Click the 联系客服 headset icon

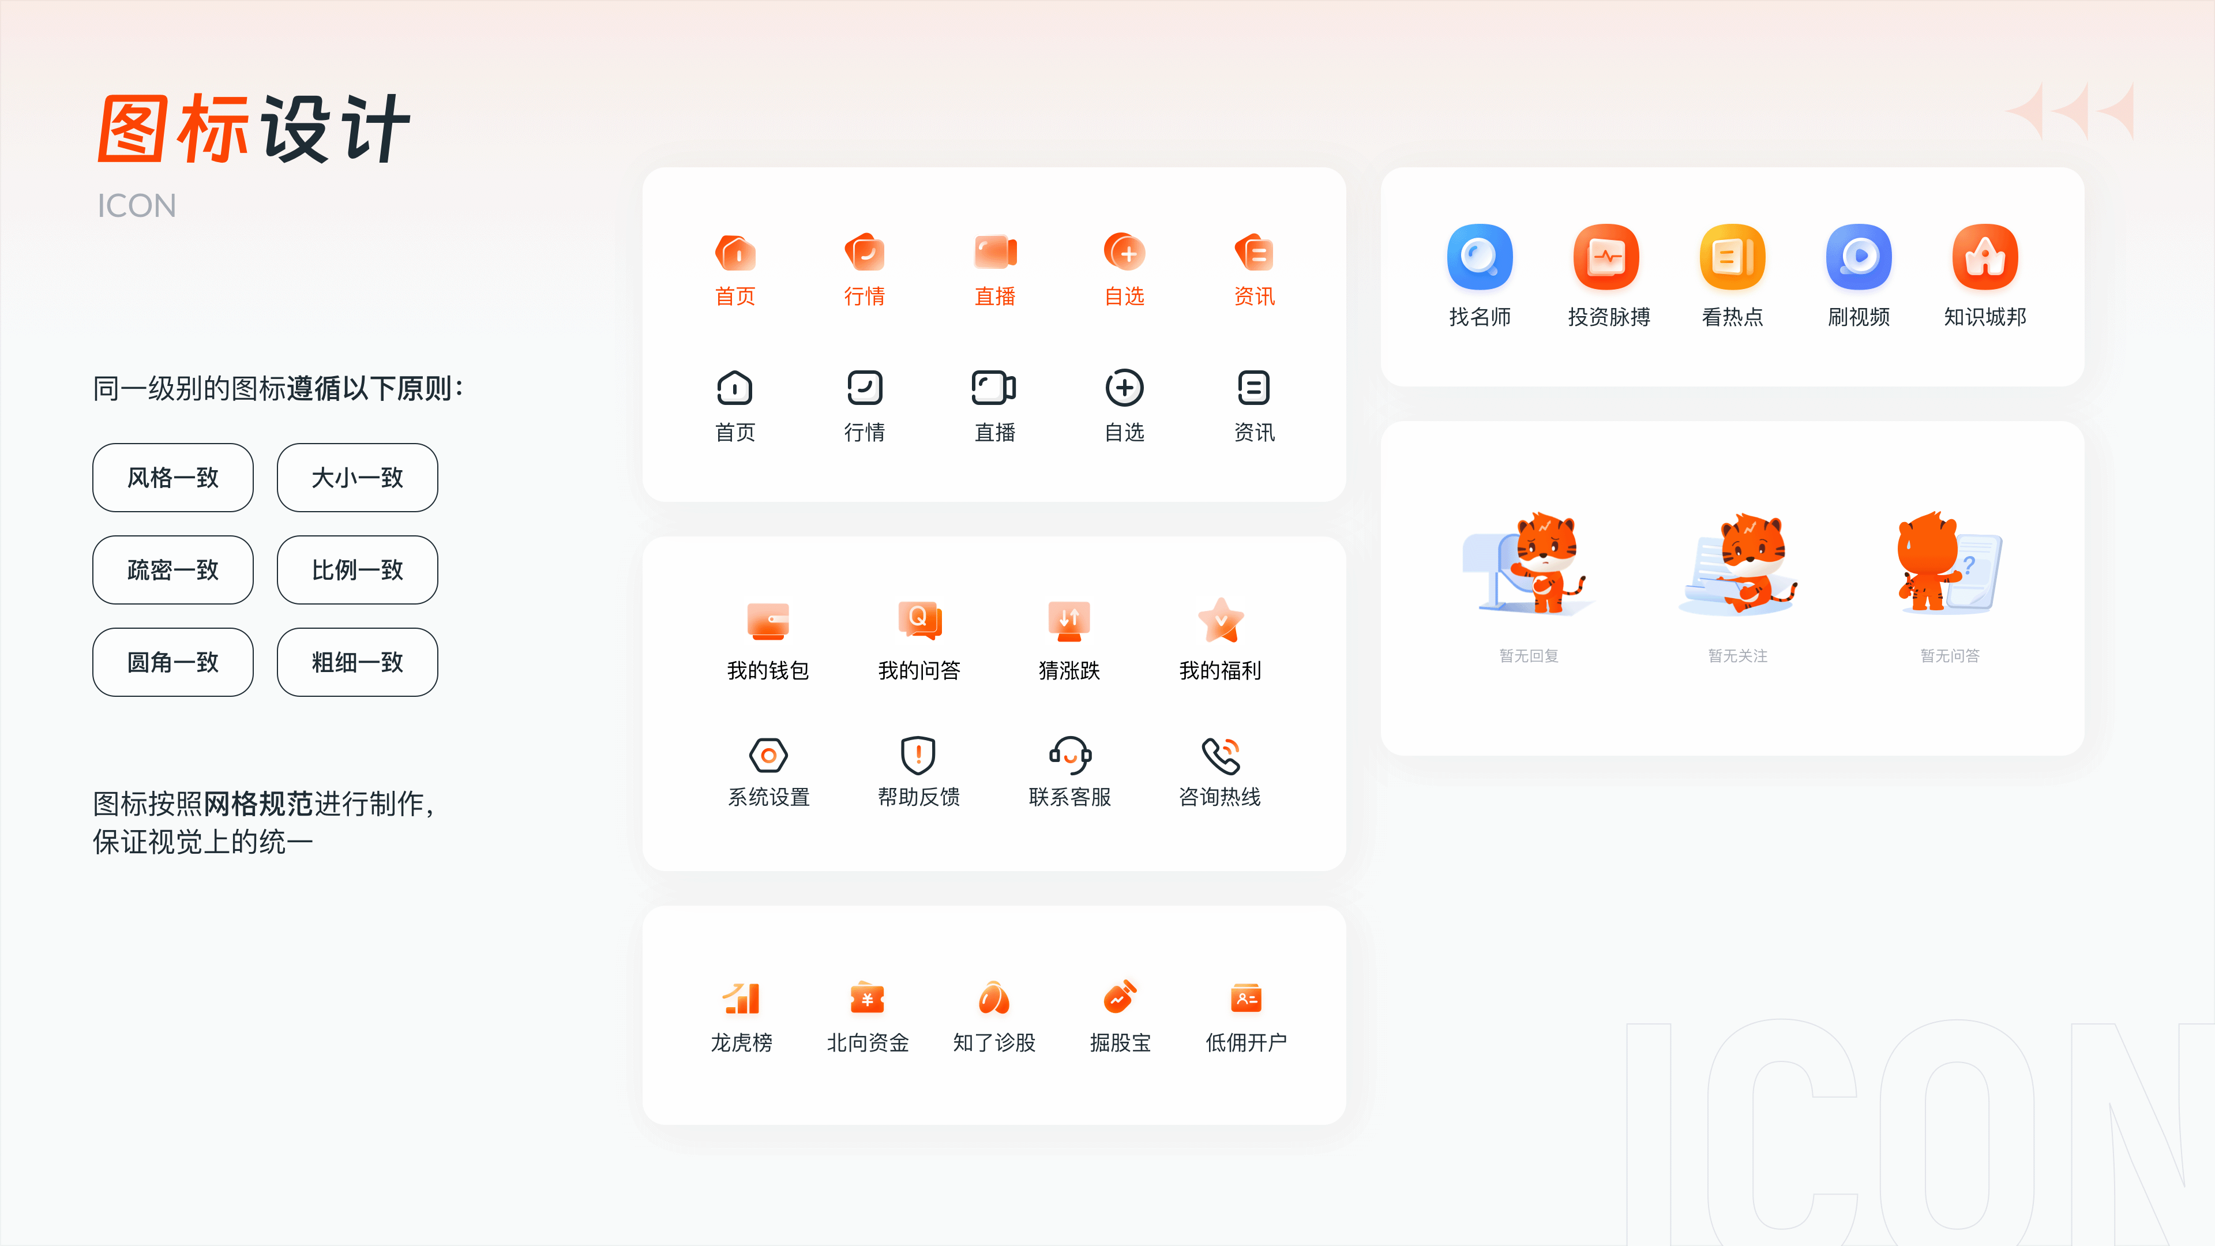coord(1069,756)
